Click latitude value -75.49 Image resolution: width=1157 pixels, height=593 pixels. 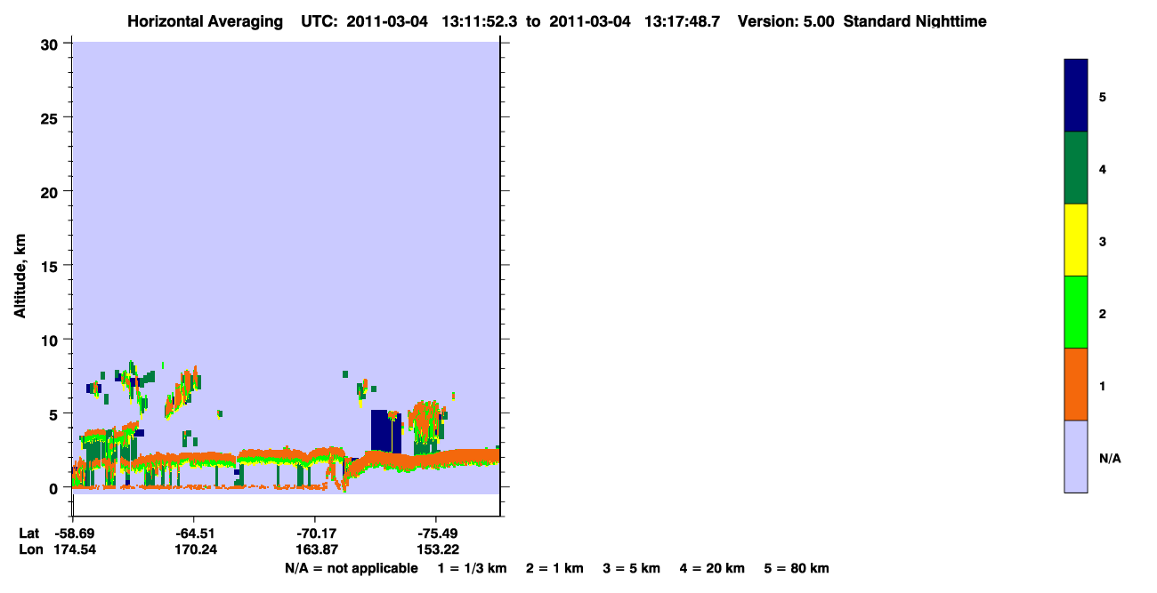coord(435,533)
